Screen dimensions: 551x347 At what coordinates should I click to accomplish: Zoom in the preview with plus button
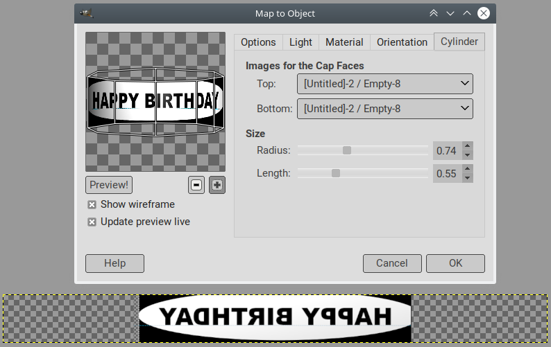pyautogui.click(x=217, y=185)
